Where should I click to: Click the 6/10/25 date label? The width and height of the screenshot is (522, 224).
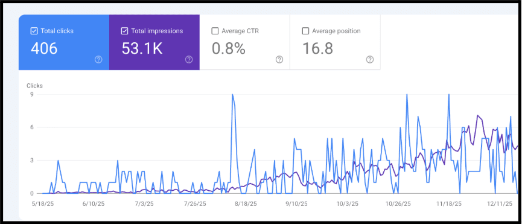coord(94,203)
